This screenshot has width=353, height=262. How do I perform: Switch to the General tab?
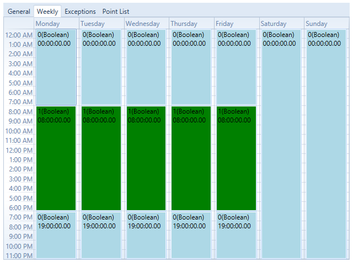coord(19,12)
